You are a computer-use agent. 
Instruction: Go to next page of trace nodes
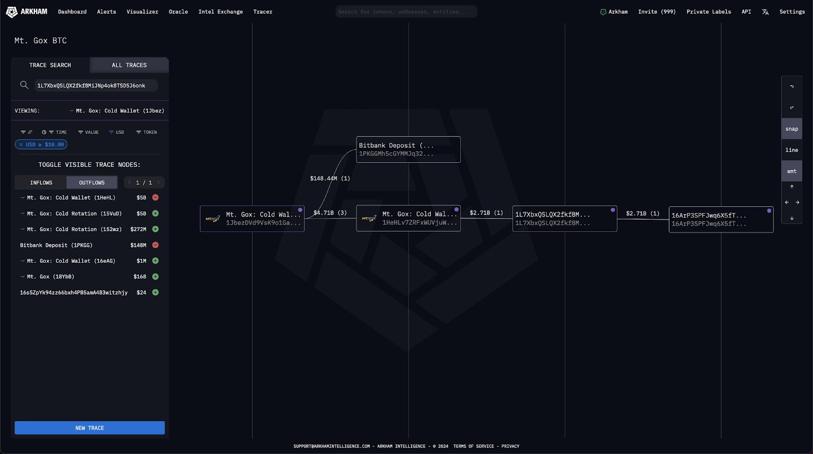(x=159, y=183)
